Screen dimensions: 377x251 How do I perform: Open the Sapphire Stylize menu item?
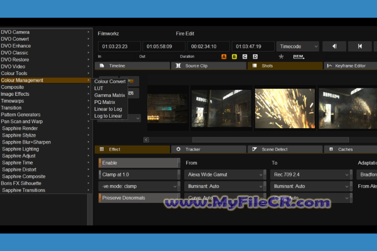(45, 135)
